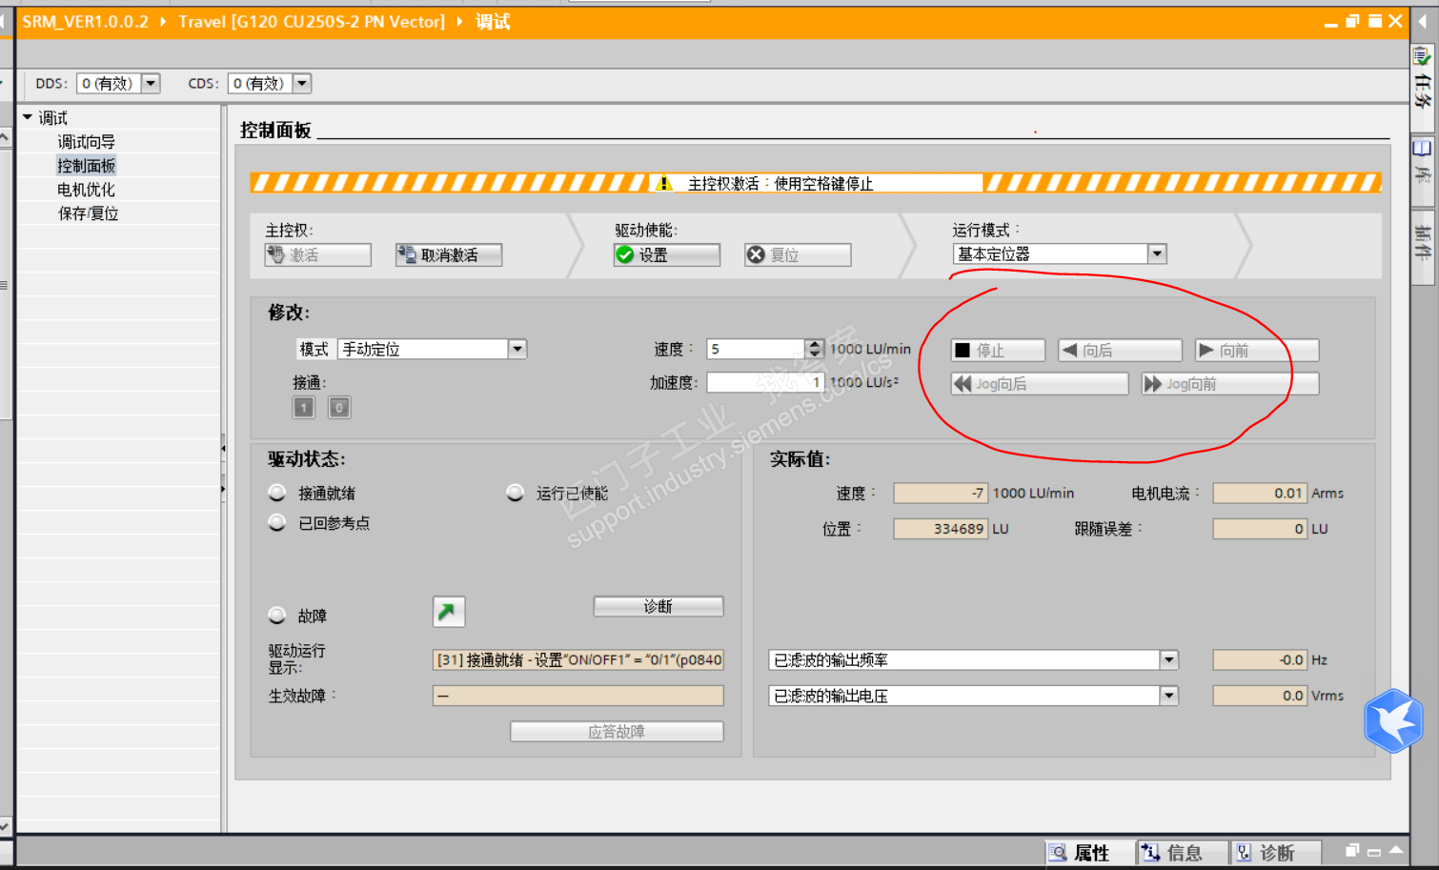Screen dimensions: 1439x870
Task: Open the 已滤波的输出频率 dropdown
Action: 1169,659
